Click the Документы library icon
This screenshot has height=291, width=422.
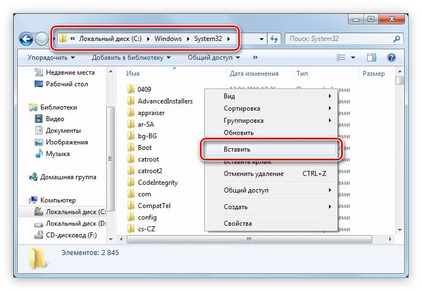click(39, 130)
